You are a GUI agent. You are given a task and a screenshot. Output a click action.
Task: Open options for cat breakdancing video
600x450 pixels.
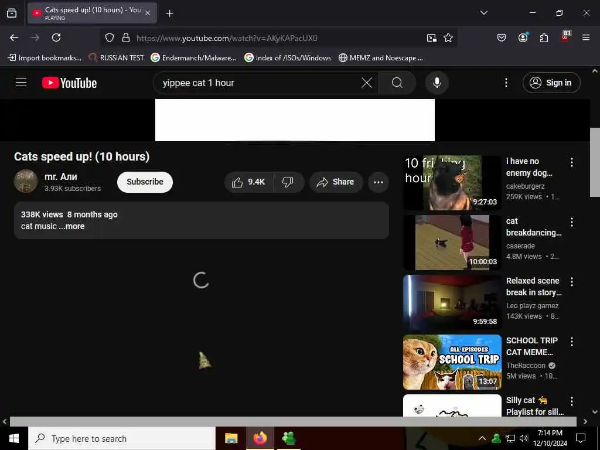[572, 222]
